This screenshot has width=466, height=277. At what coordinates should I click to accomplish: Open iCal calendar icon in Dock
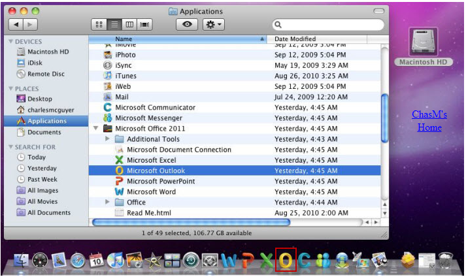(x=96, y=261)
